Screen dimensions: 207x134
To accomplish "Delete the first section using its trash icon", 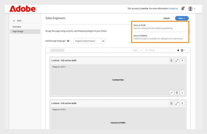I will tap(171, 60).
